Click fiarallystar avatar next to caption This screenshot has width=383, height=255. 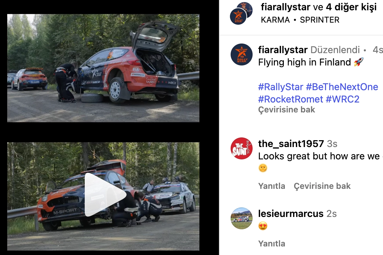pyautogui.click(x=241, y=54)
